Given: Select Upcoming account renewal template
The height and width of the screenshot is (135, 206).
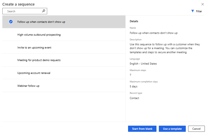Looking at the screenshot, I should tap(34, 73).
